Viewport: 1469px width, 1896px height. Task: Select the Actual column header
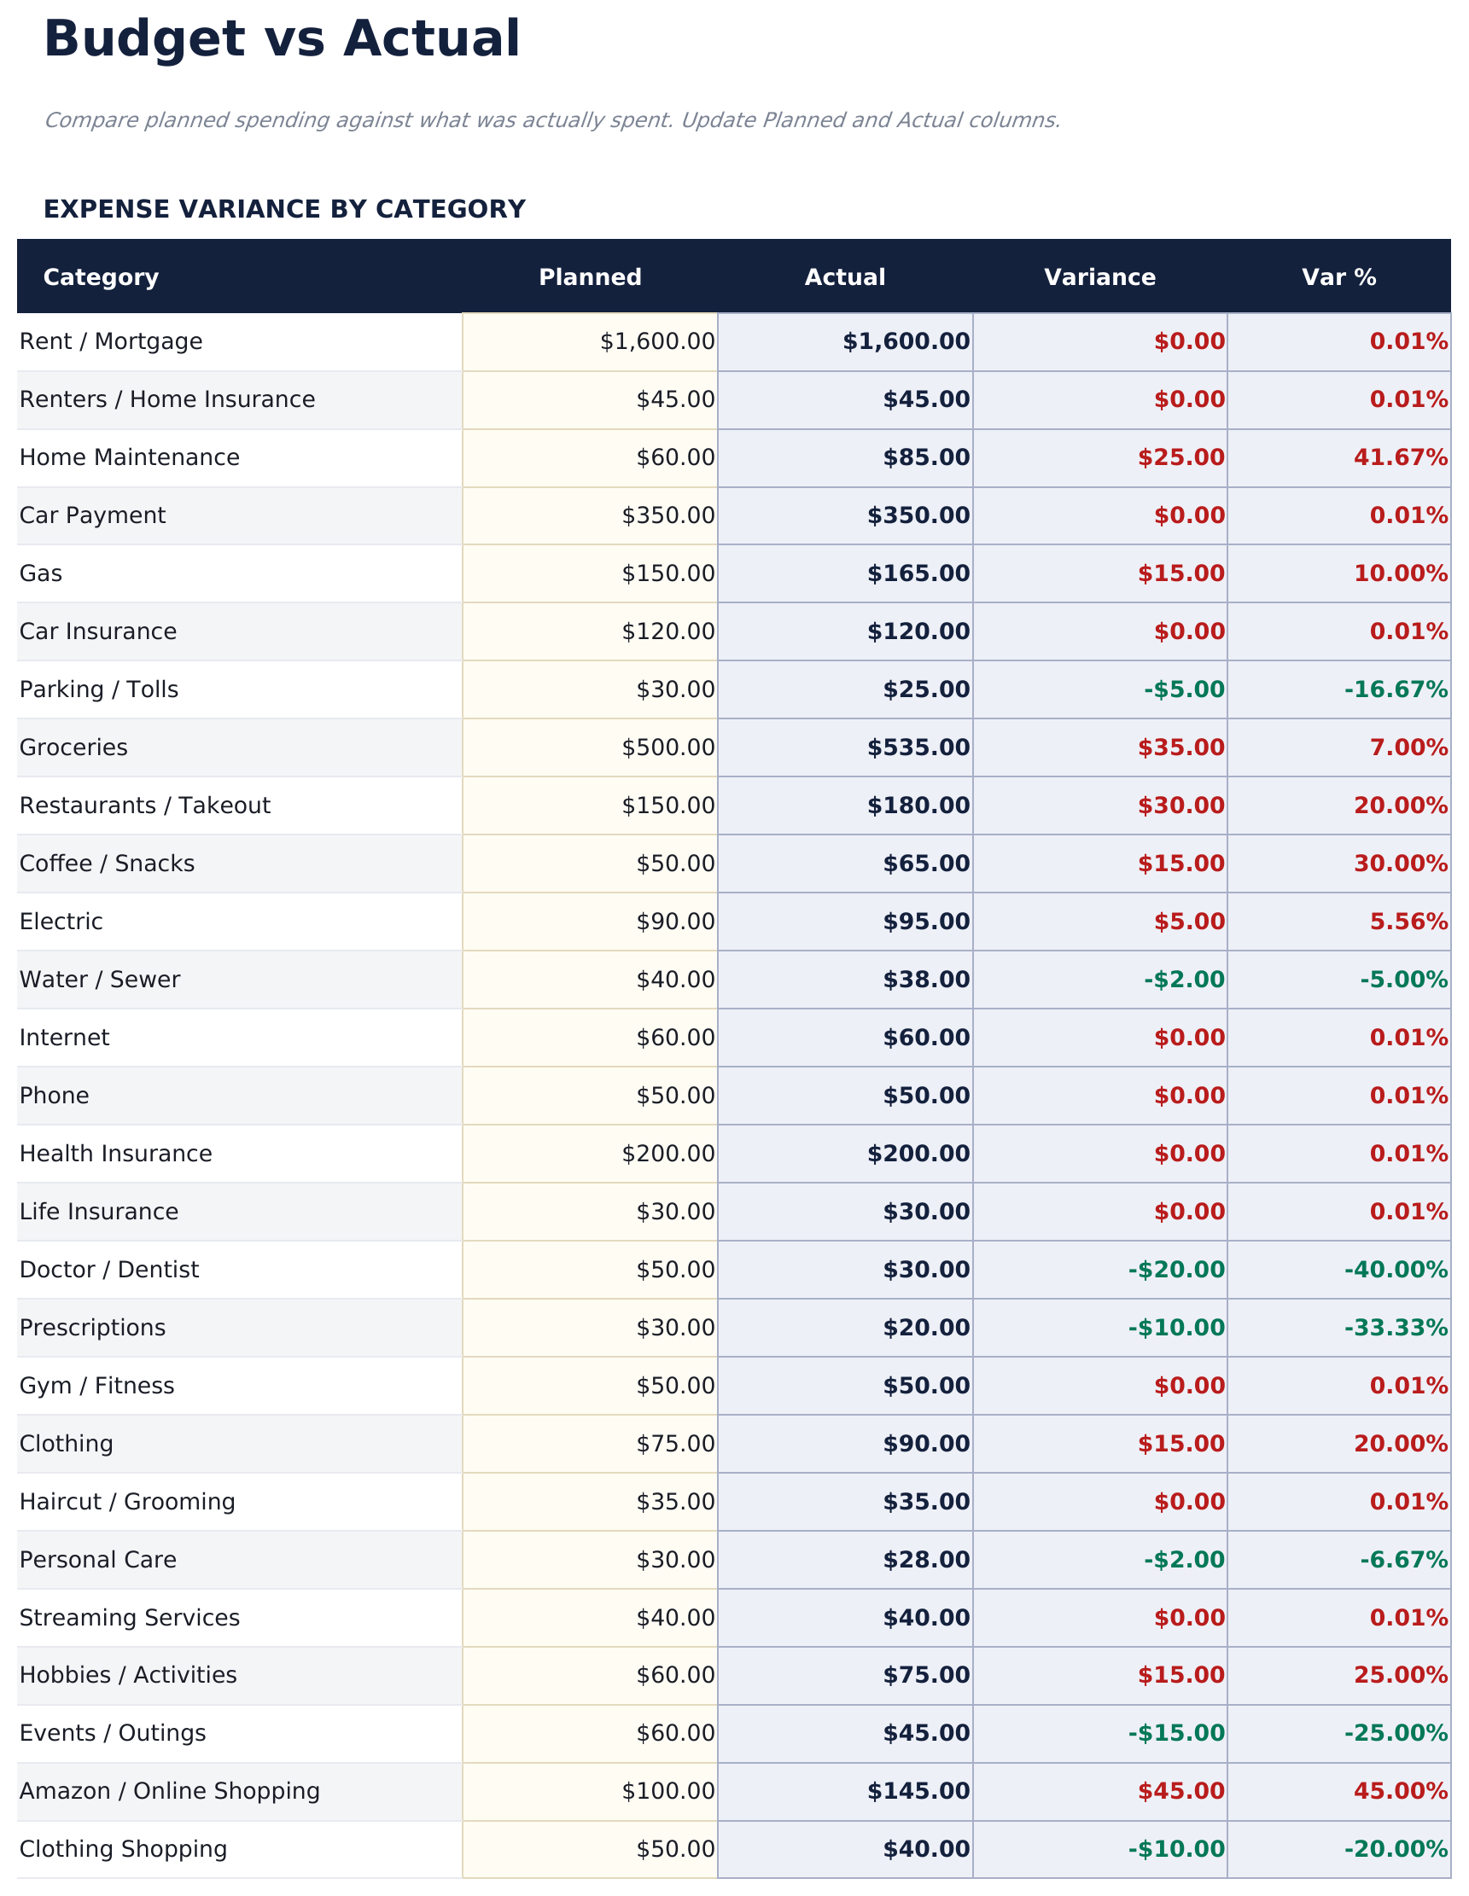click(846, 276)
